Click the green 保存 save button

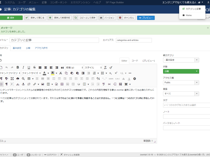tap(11, 18)
